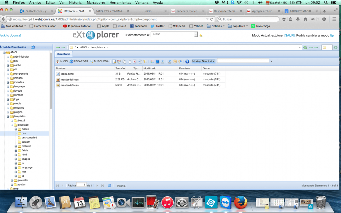Screen dimensions: 341x213
Task: Clear the filter with the X button
Action: [x=271, y=61]
